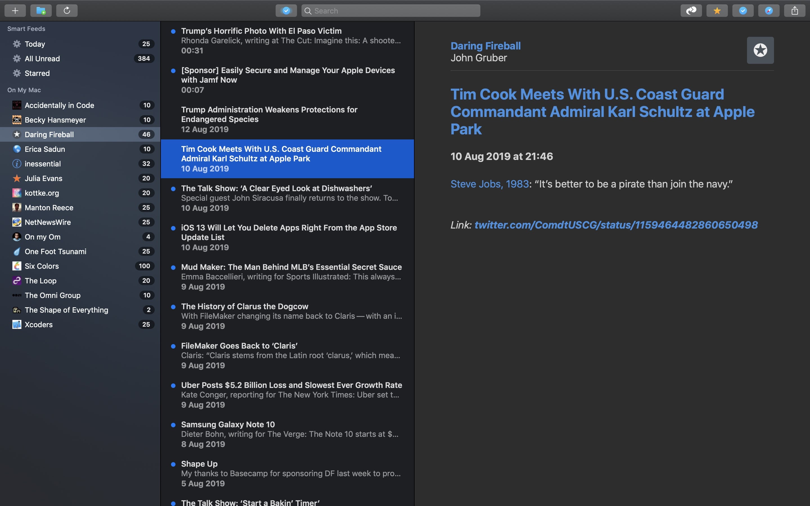This screenshot has width=810, height=506.
Task: Open the twitter.com/ComdtUSCG status link
Action: tap(616, 225)
